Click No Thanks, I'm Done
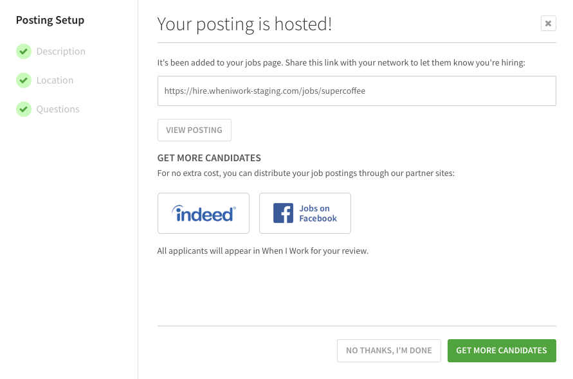The image size is (573, 379). coord(389,351)
